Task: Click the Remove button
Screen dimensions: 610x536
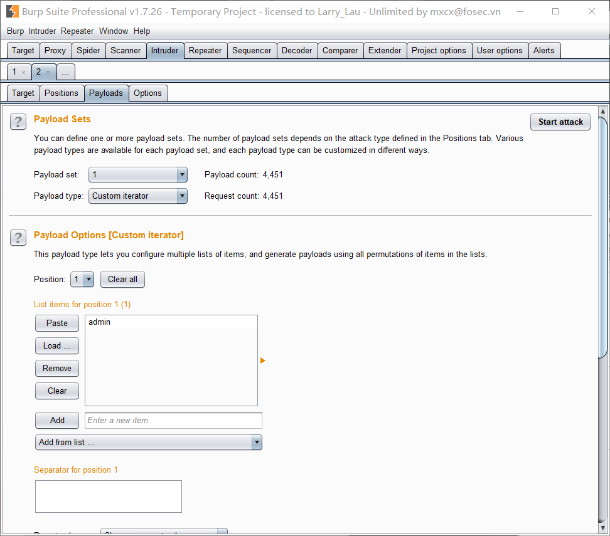Action: (57, 369)
